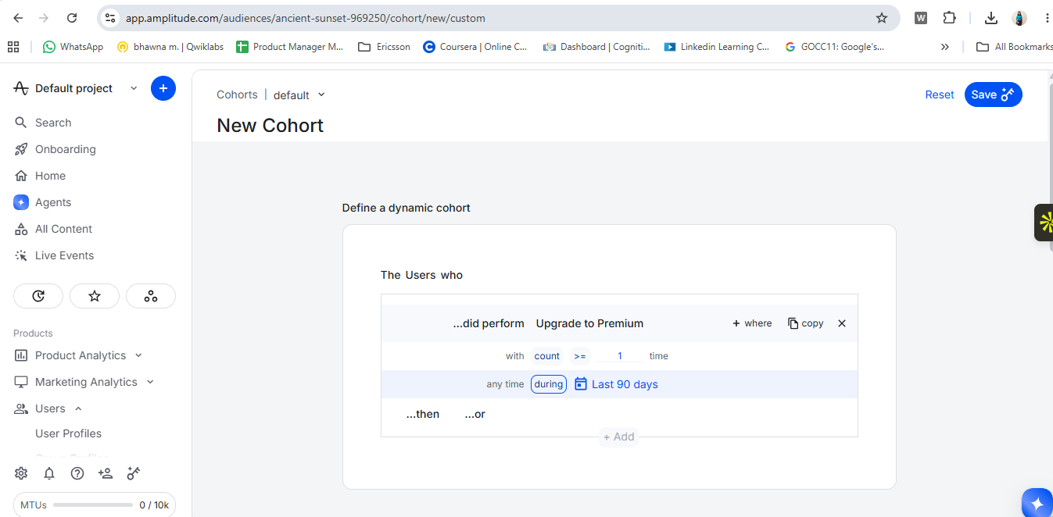Change the Users entity selector
The height and width of the screenshot is (517, 1053).
coord(421,275)
